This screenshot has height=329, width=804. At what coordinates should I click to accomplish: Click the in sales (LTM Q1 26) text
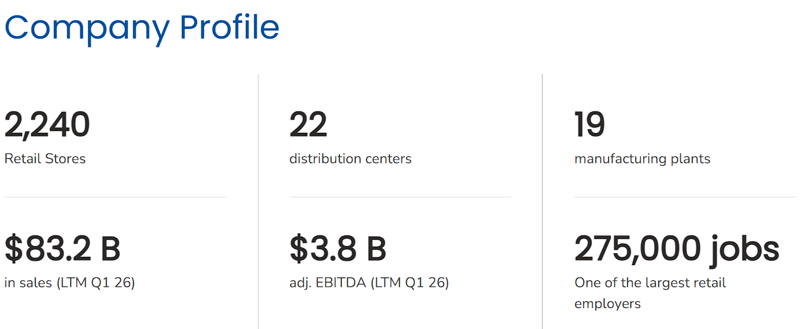(70, 283)
